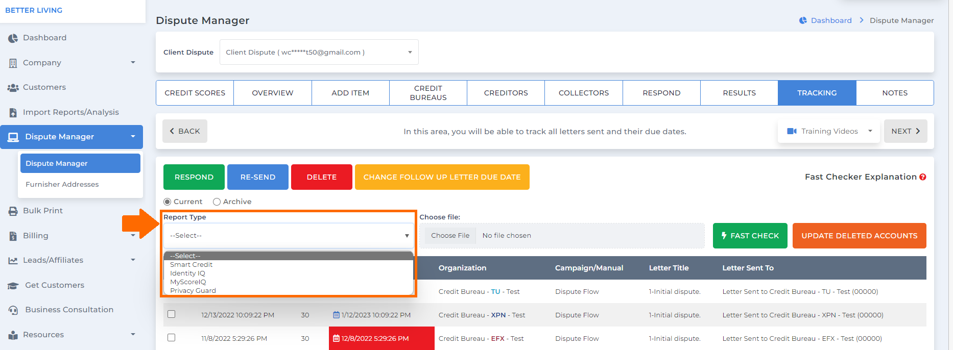The width and height of the screenshot is (953, 350).
Task: Choose Identity IQ from Report Type list
Action: (x=187, y=273)
